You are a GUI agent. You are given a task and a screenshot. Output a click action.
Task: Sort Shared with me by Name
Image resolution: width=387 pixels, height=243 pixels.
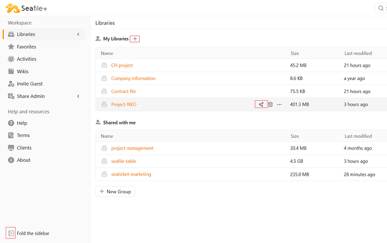107,136
